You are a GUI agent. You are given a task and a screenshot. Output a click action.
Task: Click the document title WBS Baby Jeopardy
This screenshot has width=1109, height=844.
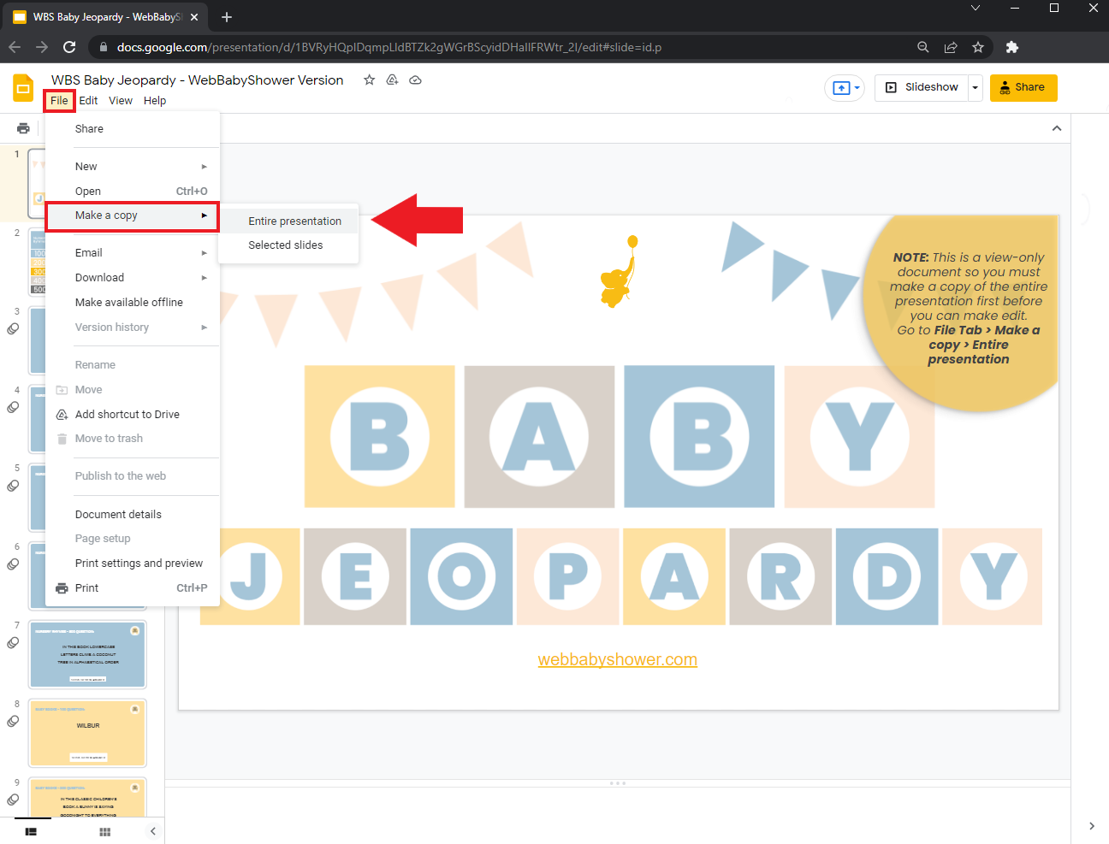click(198, 80)
